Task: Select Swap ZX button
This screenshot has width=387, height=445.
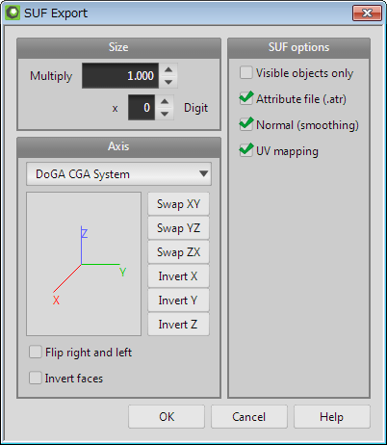Action: (x=178, y=252)
